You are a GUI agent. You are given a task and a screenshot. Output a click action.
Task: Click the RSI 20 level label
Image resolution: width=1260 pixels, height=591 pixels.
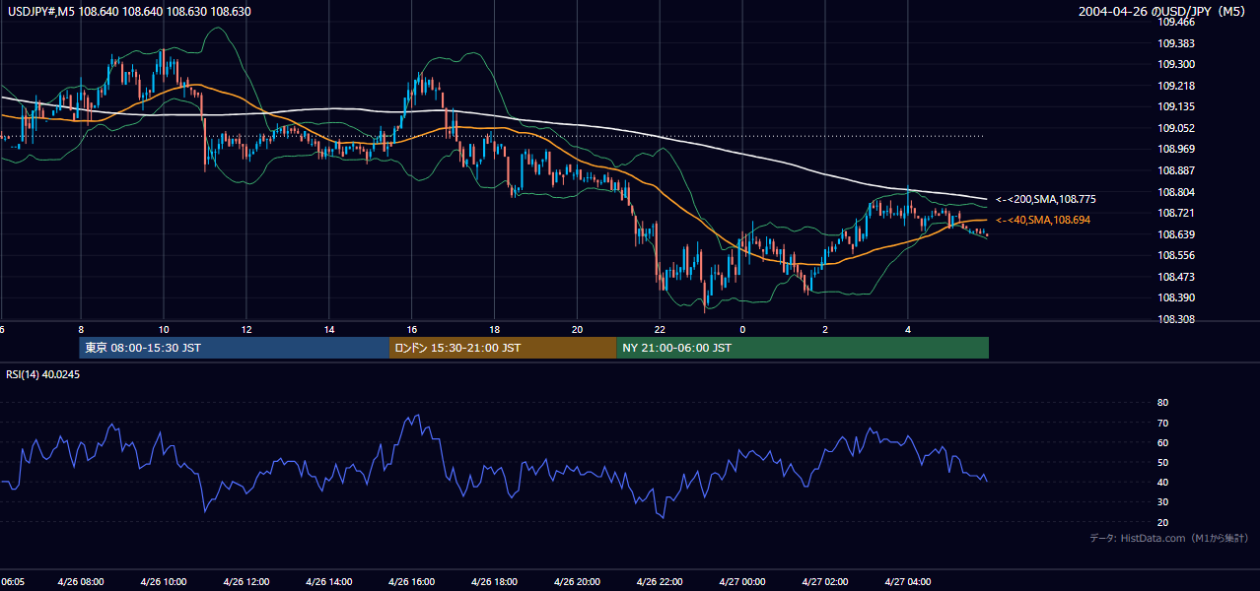(x=1162, y=522)
